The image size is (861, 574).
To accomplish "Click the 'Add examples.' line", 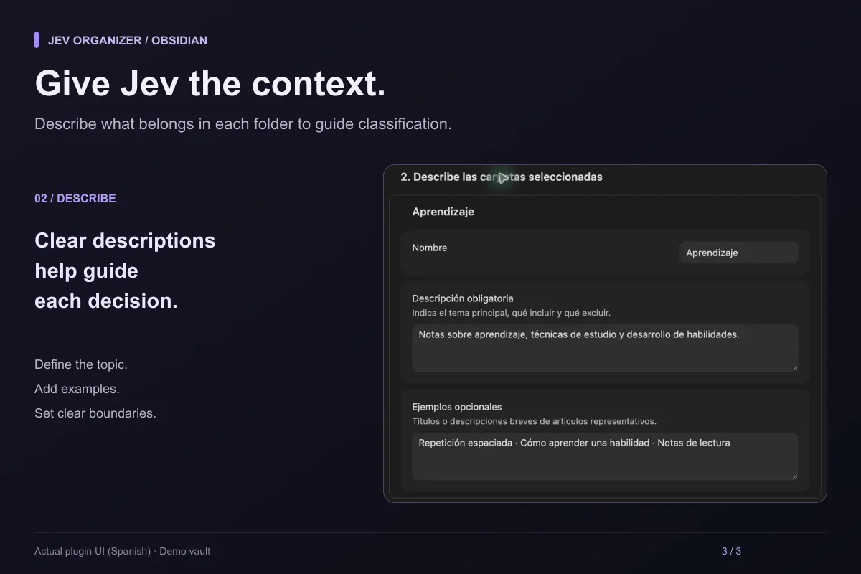I will 77,389.
